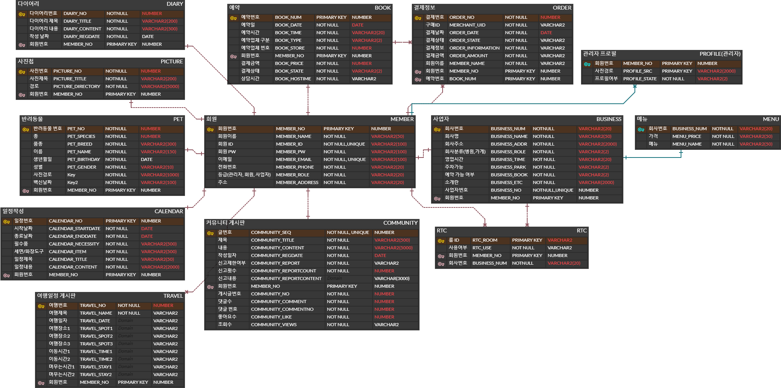Click the PET_BIRTHDAY column name
Image resolution: width=781 pixels, height=388 pixels.
pyautogui.click(x=83, y=159)
